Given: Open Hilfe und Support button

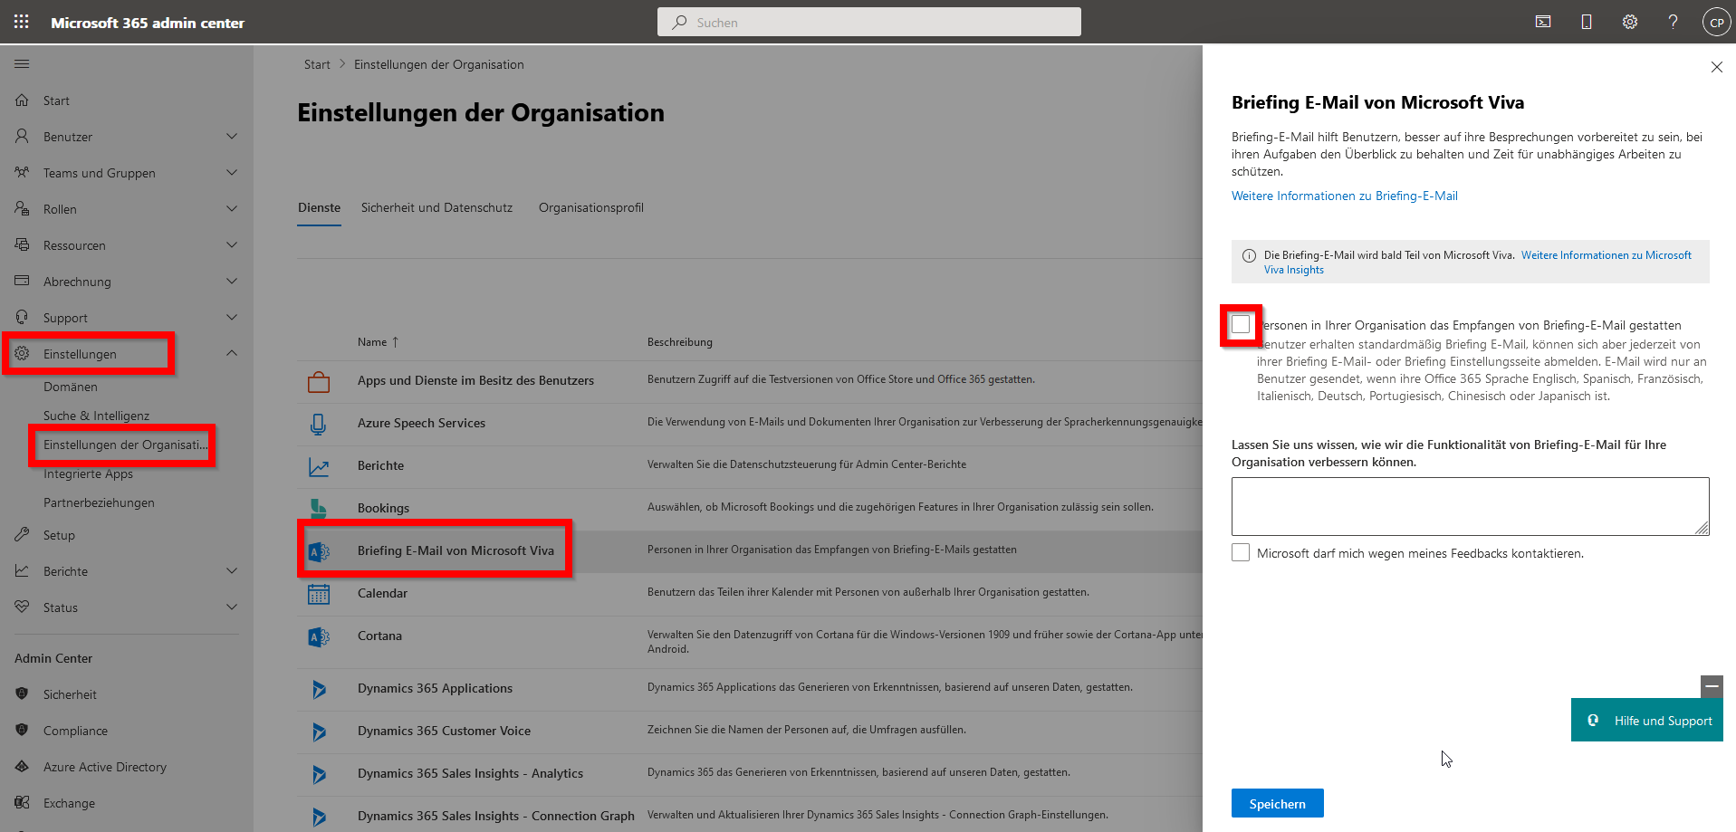Looking at the screenshot, I should pos(1647,721).
